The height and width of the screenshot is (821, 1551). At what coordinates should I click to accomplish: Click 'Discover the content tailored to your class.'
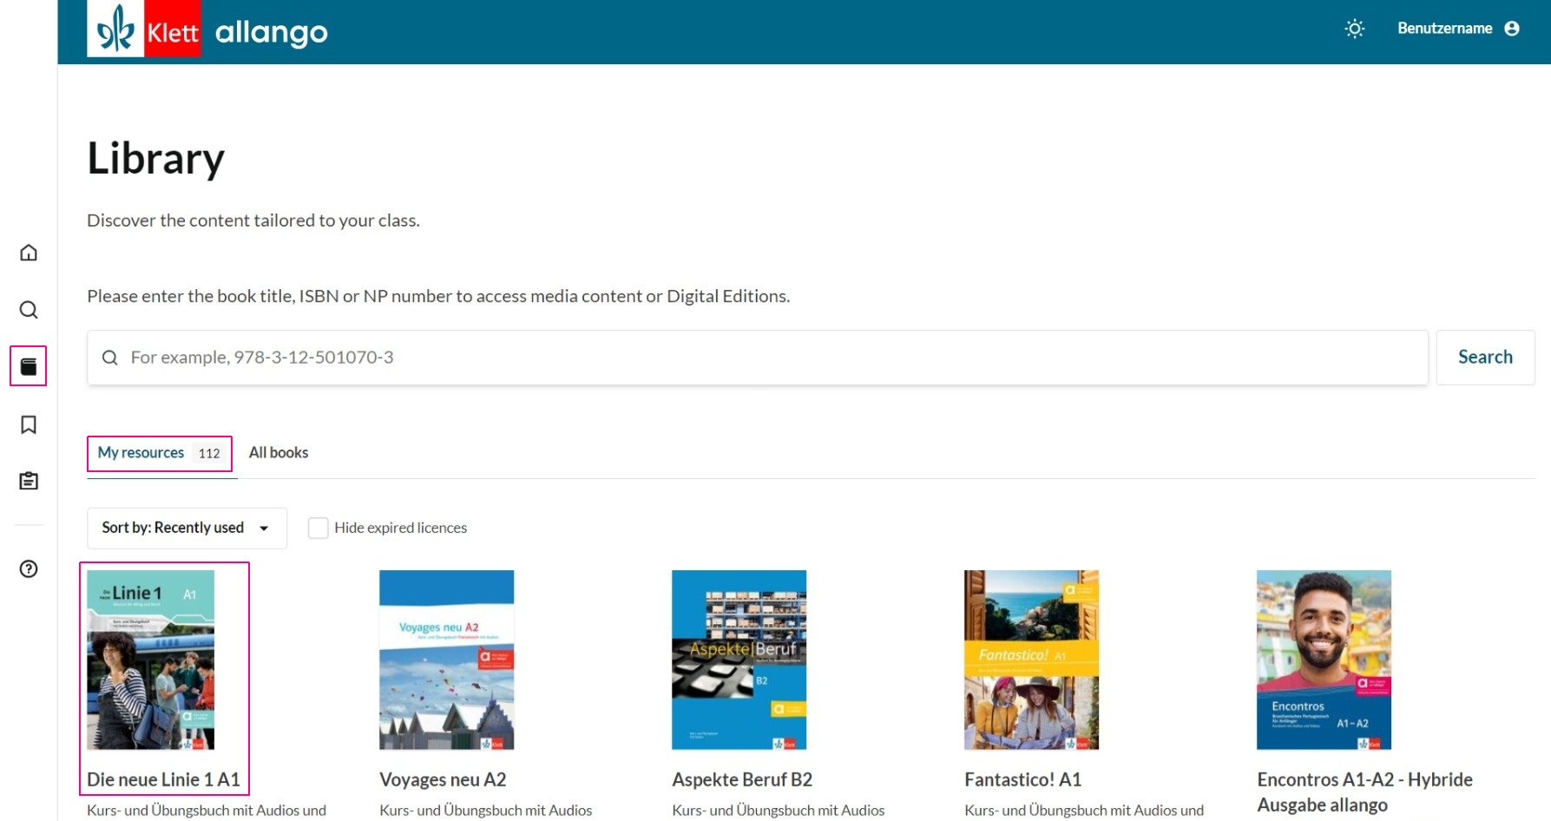tap(253, 220)
